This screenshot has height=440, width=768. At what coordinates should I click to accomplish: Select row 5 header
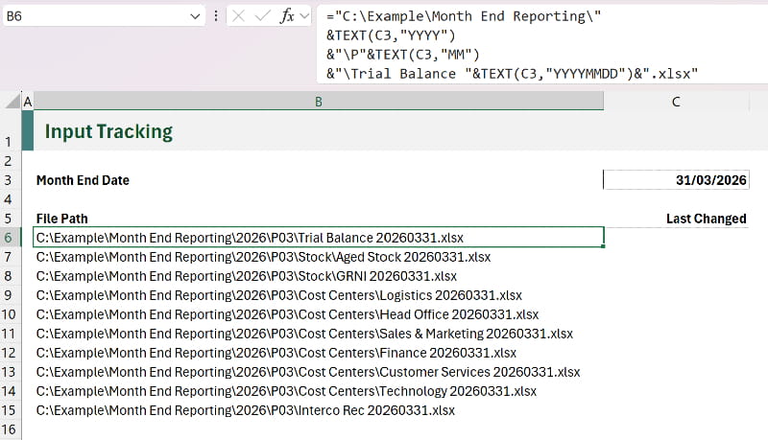(x=10, y=218)
